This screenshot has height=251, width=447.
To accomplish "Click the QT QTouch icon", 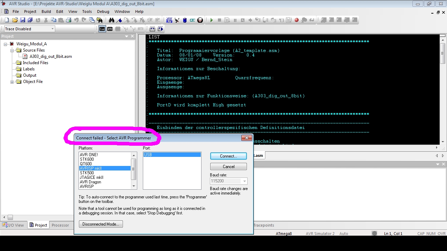I will pyautogui.click(x=192, y=20).
